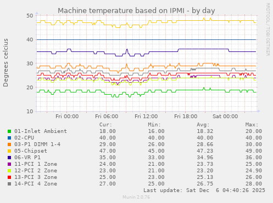This screenshot has width=273, height=203.
Task: Click the 'Fri 12:00' time axis label
Action: coord(146,117)
